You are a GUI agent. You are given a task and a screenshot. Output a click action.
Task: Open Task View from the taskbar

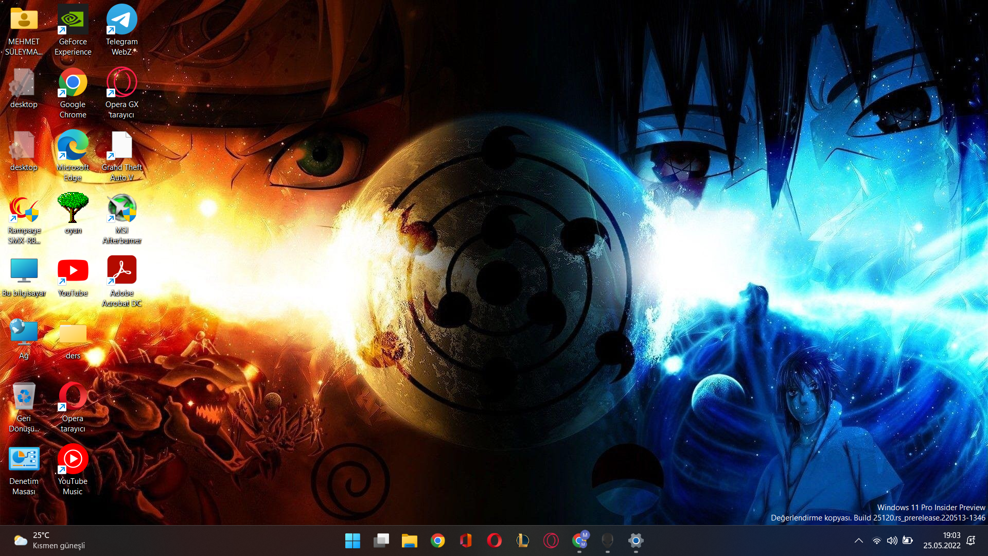point(381,541)
